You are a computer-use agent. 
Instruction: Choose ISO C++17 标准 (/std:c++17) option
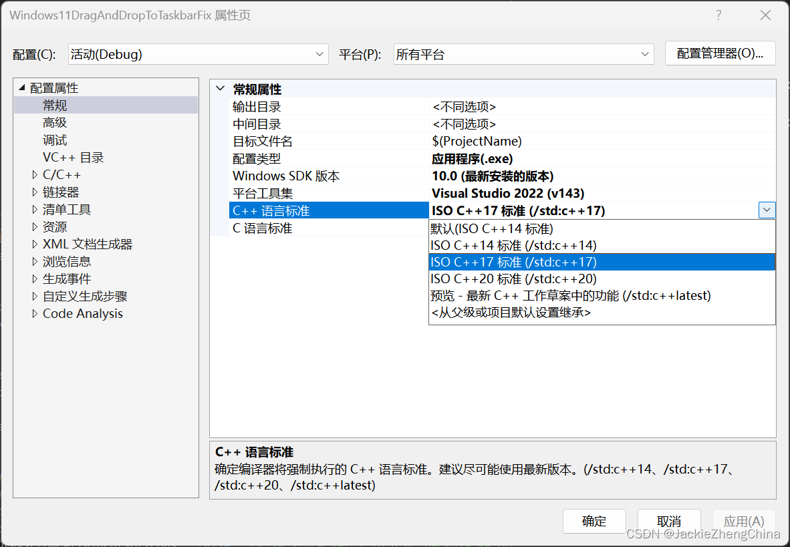pos(602,262)
